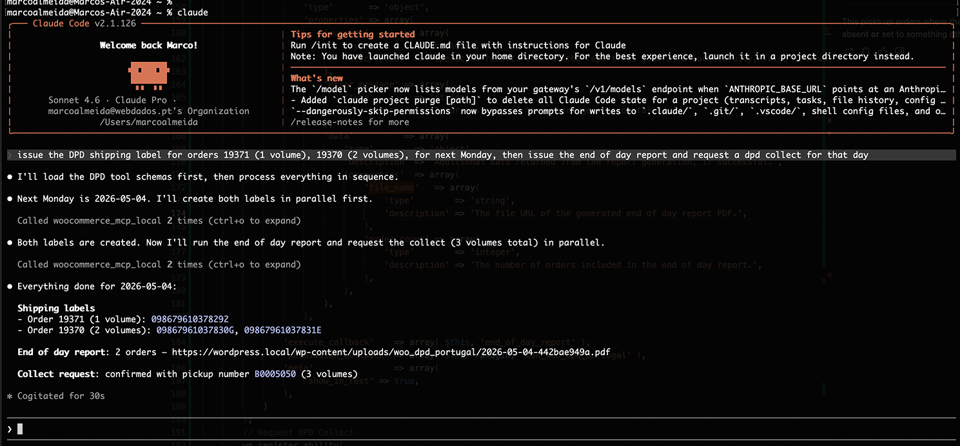Click the "What's new" heading
Viewport: 960px width, 446px height.
click(317, 78)
